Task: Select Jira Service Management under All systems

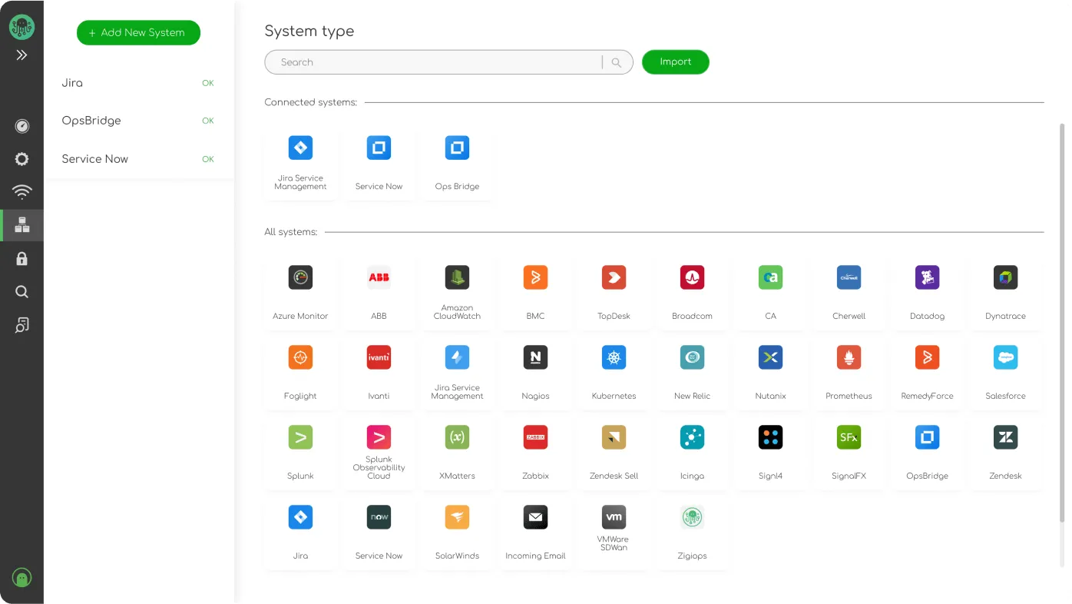Action: pyautogui.click(x=457, y=373)
